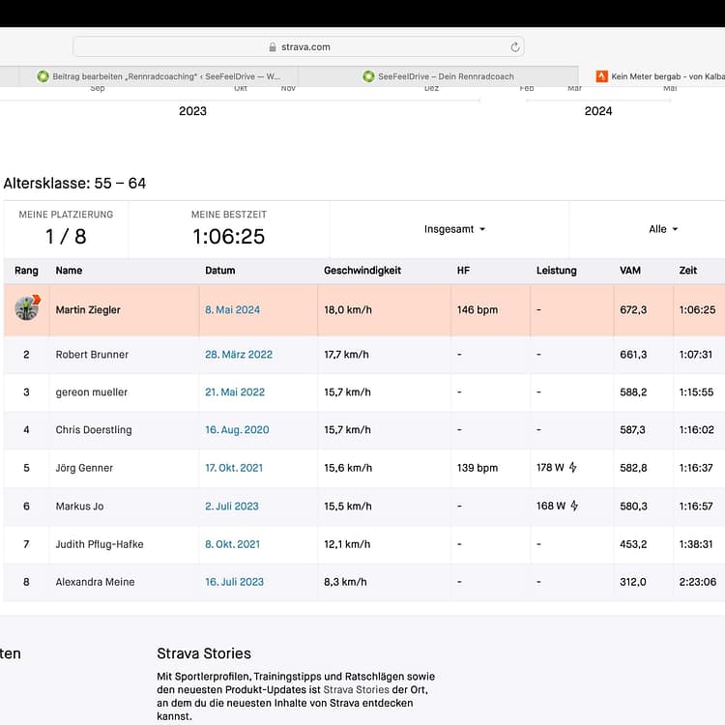The image size is (725, 725).
Task: Open Robert Brunner's 28. März 2022 activity
Action: tap(238, 355)
